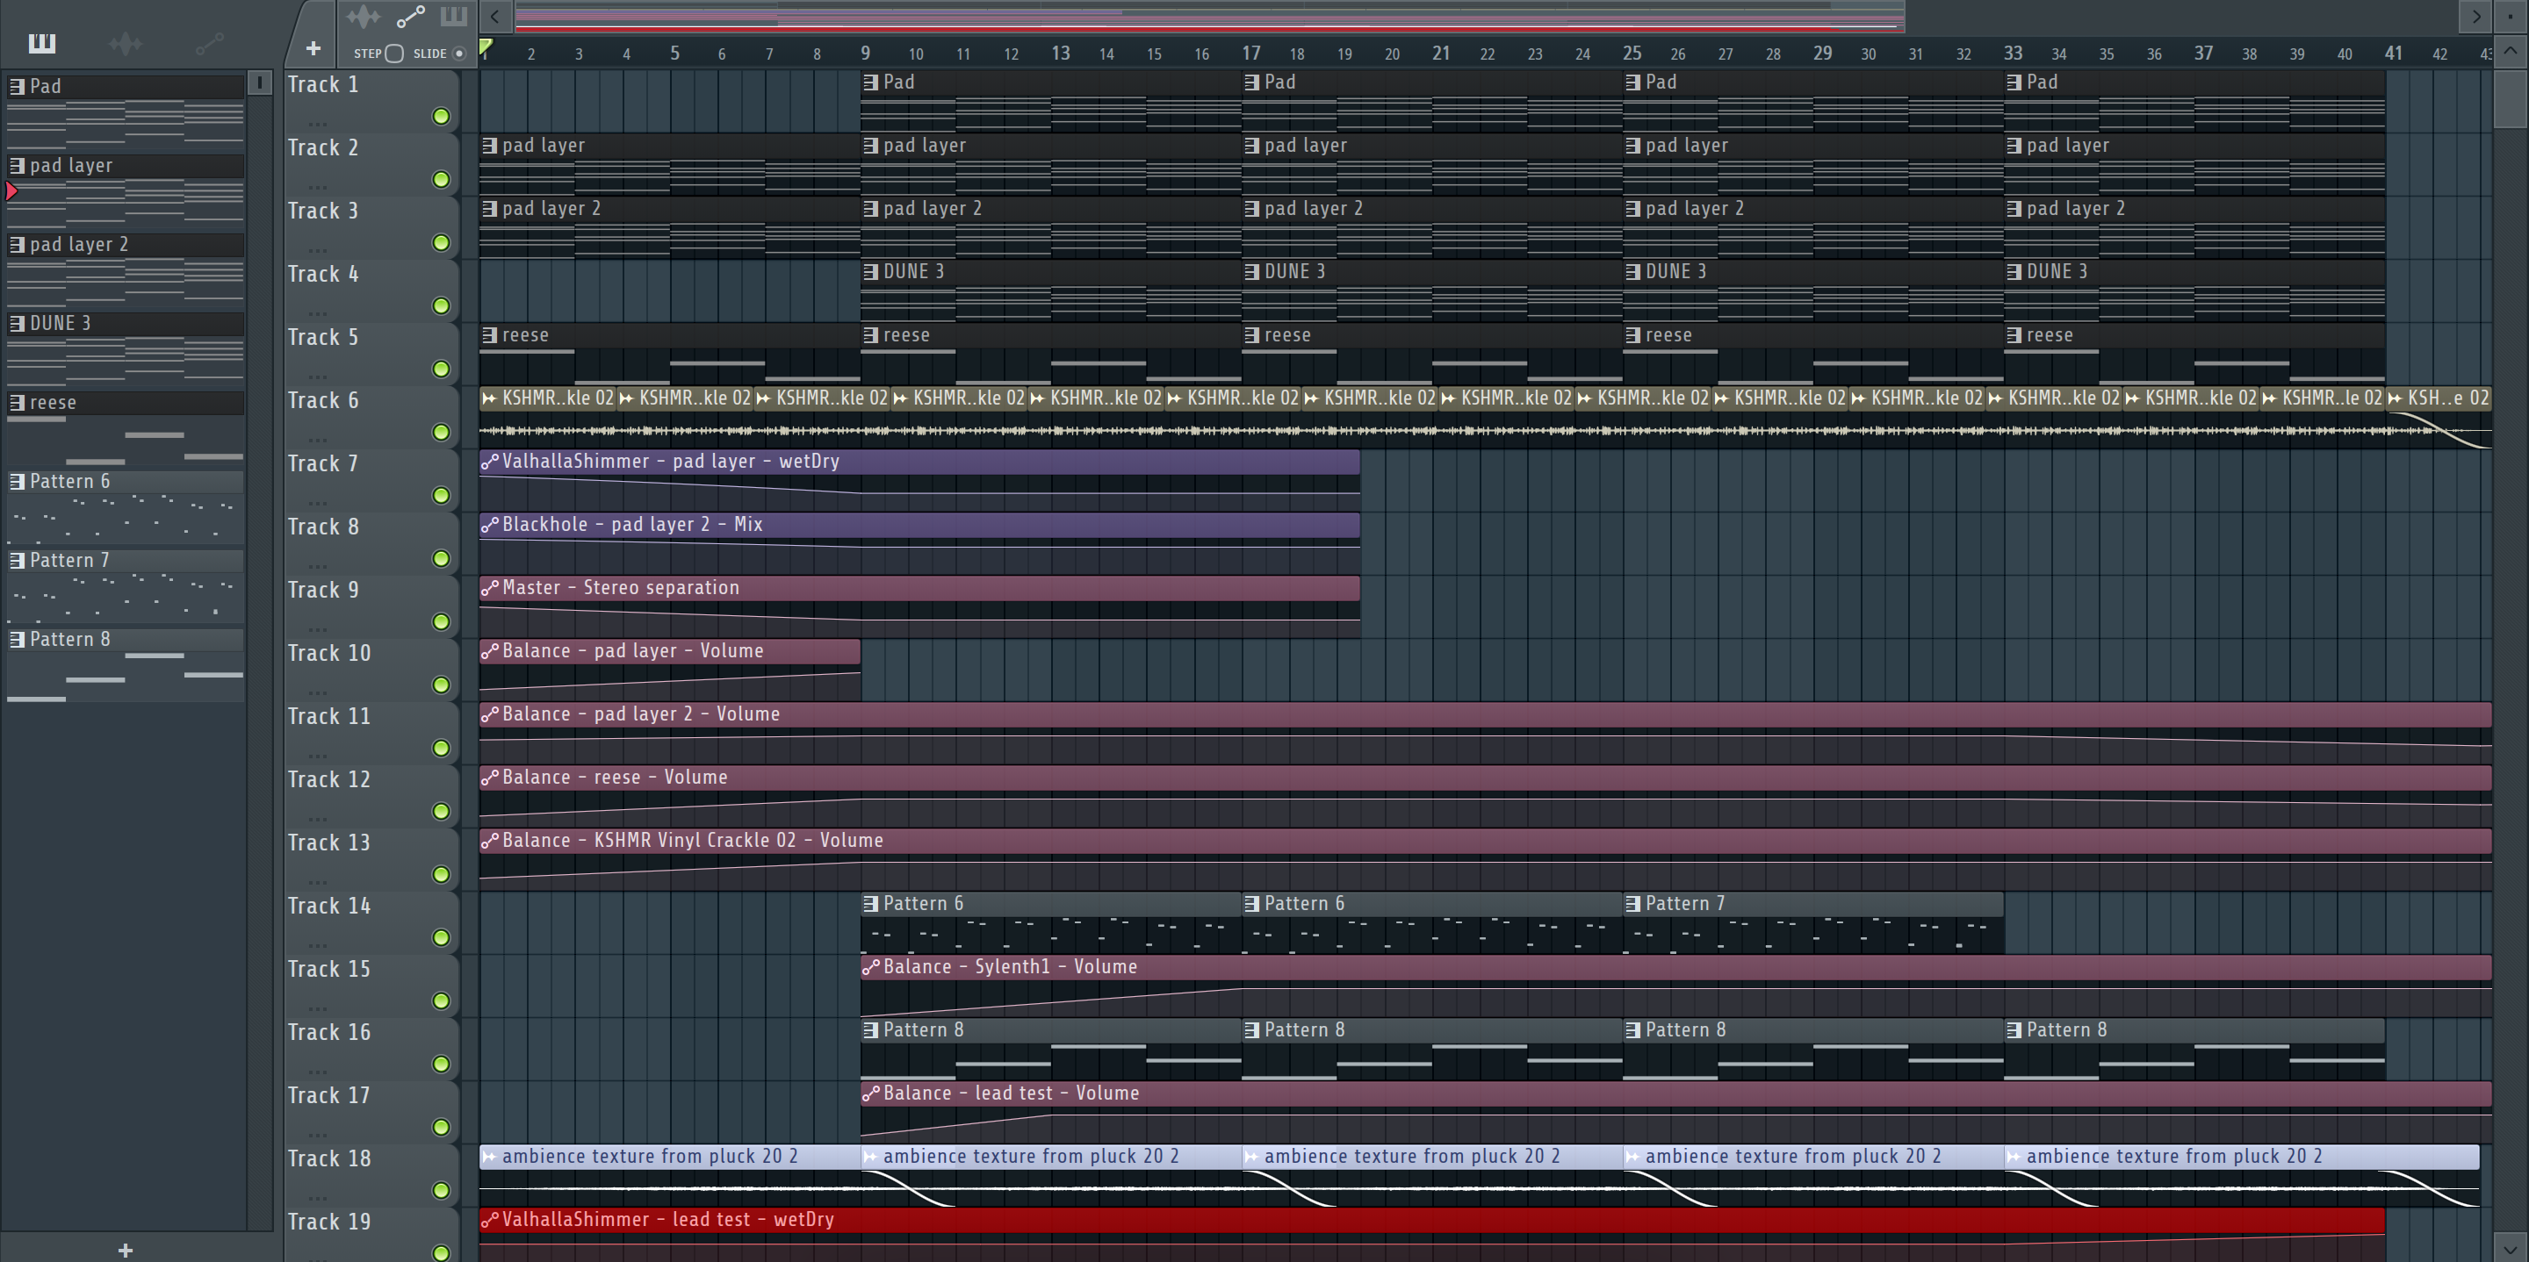Open the Blackhole pad layer 2 Mix clip menu
The width and height of the screenshot is (2529, 1262).
pyautogui.click(x=489, y=525)
